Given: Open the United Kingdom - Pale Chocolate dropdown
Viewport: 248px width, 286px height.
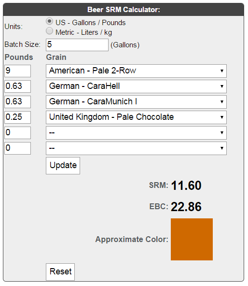Looking at the screenshot, I should point(136,117).
